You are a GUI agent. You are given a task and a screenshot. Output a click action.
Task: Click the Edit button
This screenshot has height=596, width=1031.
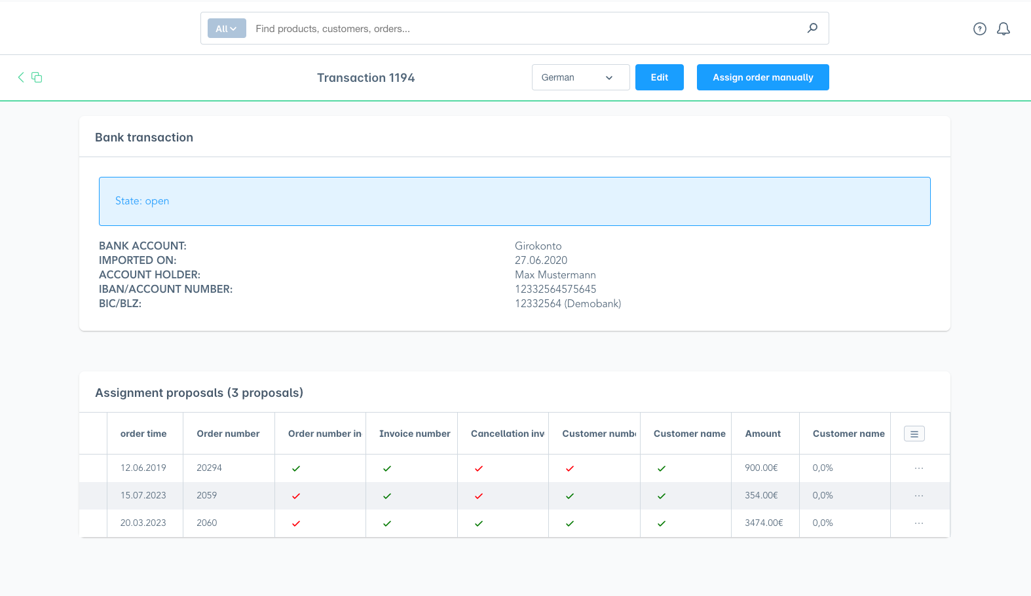660,77
